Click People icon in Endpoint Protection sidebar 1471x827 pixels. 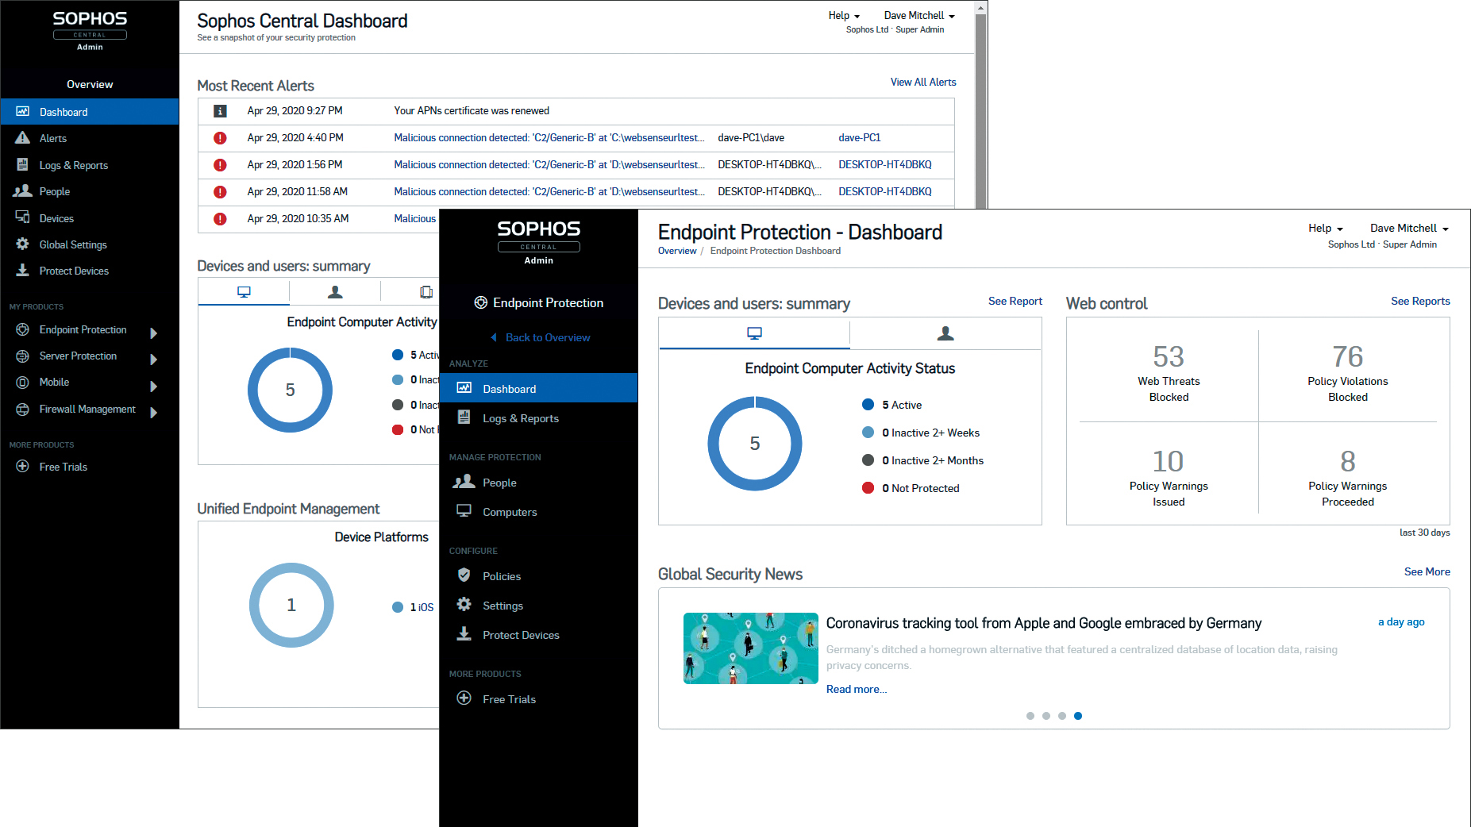point(464,482)
